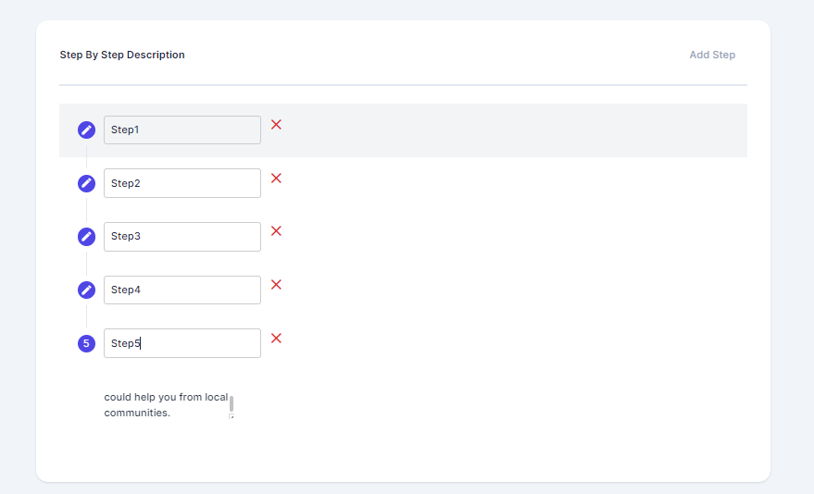Click the pencil icon beside Step1
The image size is (814, 494).
[86, 130]
